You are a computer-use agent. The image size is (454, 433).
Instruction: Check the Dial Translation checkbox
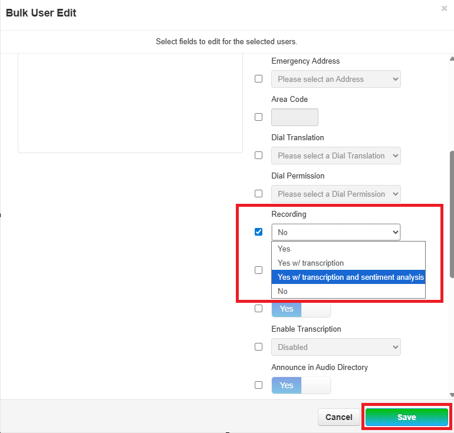tap(258, 156)
